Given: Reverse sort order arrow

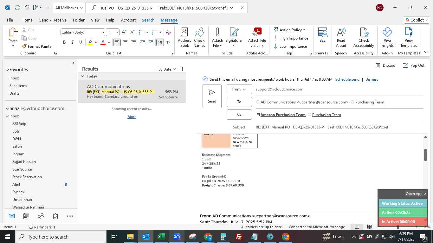Looking at the screenshot, I should (x=182, y=69).
